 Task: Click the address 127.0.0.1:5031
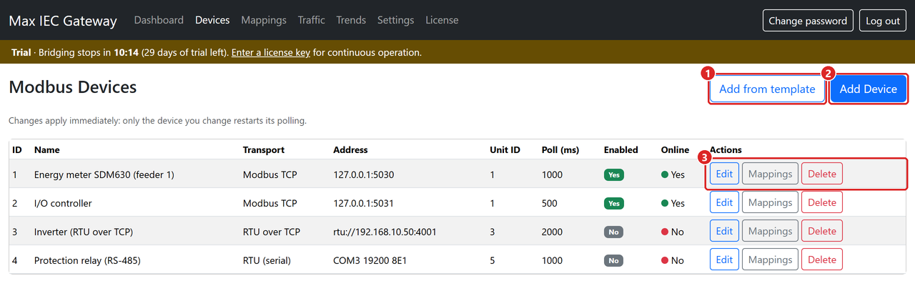pyautogui.click(x=363, y=203)
